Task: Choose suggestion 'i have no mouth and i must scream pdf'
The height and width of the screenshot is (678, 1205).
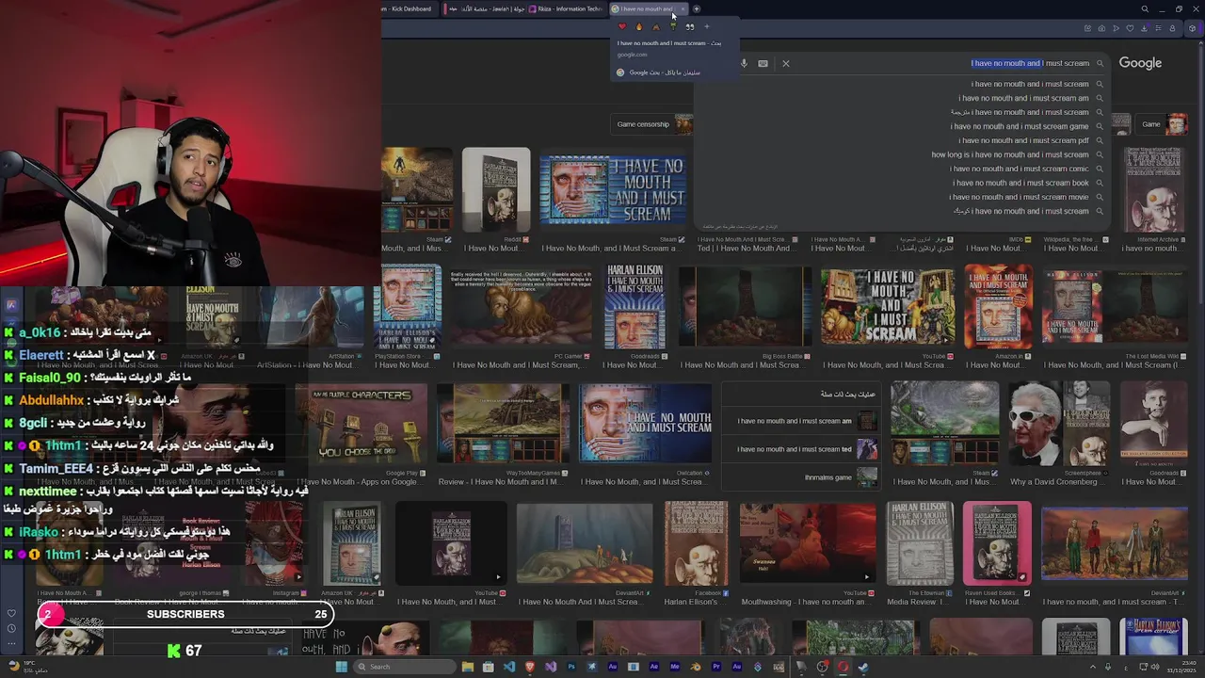Action: pos(1023,140)
